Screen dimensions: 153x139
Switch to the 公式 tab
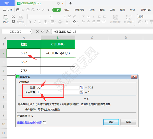tap(92, 10)
